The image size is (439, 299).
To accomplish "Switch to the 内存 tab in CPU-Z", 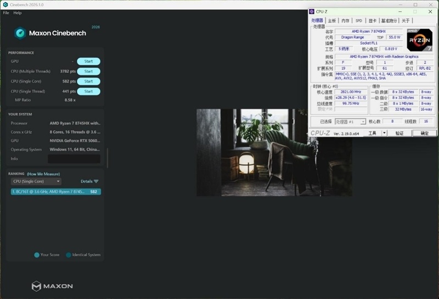I will tap(346, 21).
